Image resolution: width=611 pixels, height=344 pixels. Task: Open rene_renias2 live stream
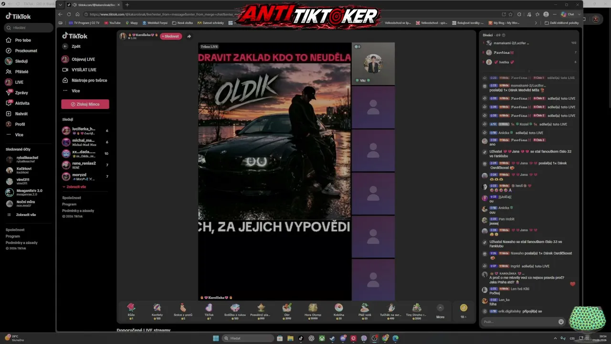85,165
